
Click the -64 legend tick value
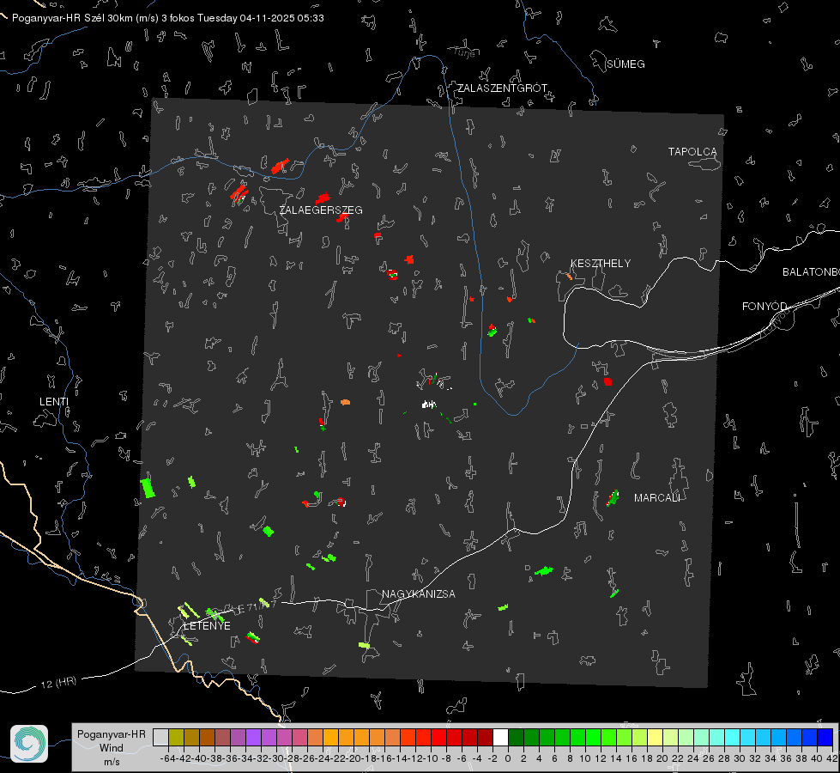point(168,758)
